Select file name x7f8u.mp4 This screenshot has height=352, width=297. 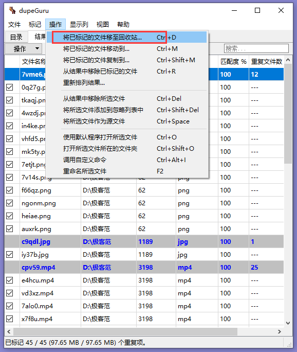37,319
